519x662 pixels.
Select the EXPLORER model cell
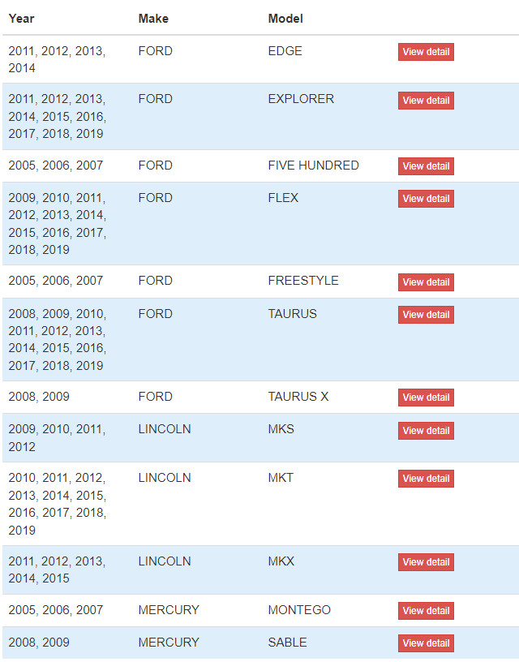pos(301,99)
